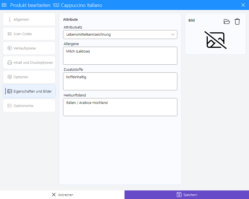Click the Attribute heading
This screenshot has height=199, width=249.
coord(71,20)
